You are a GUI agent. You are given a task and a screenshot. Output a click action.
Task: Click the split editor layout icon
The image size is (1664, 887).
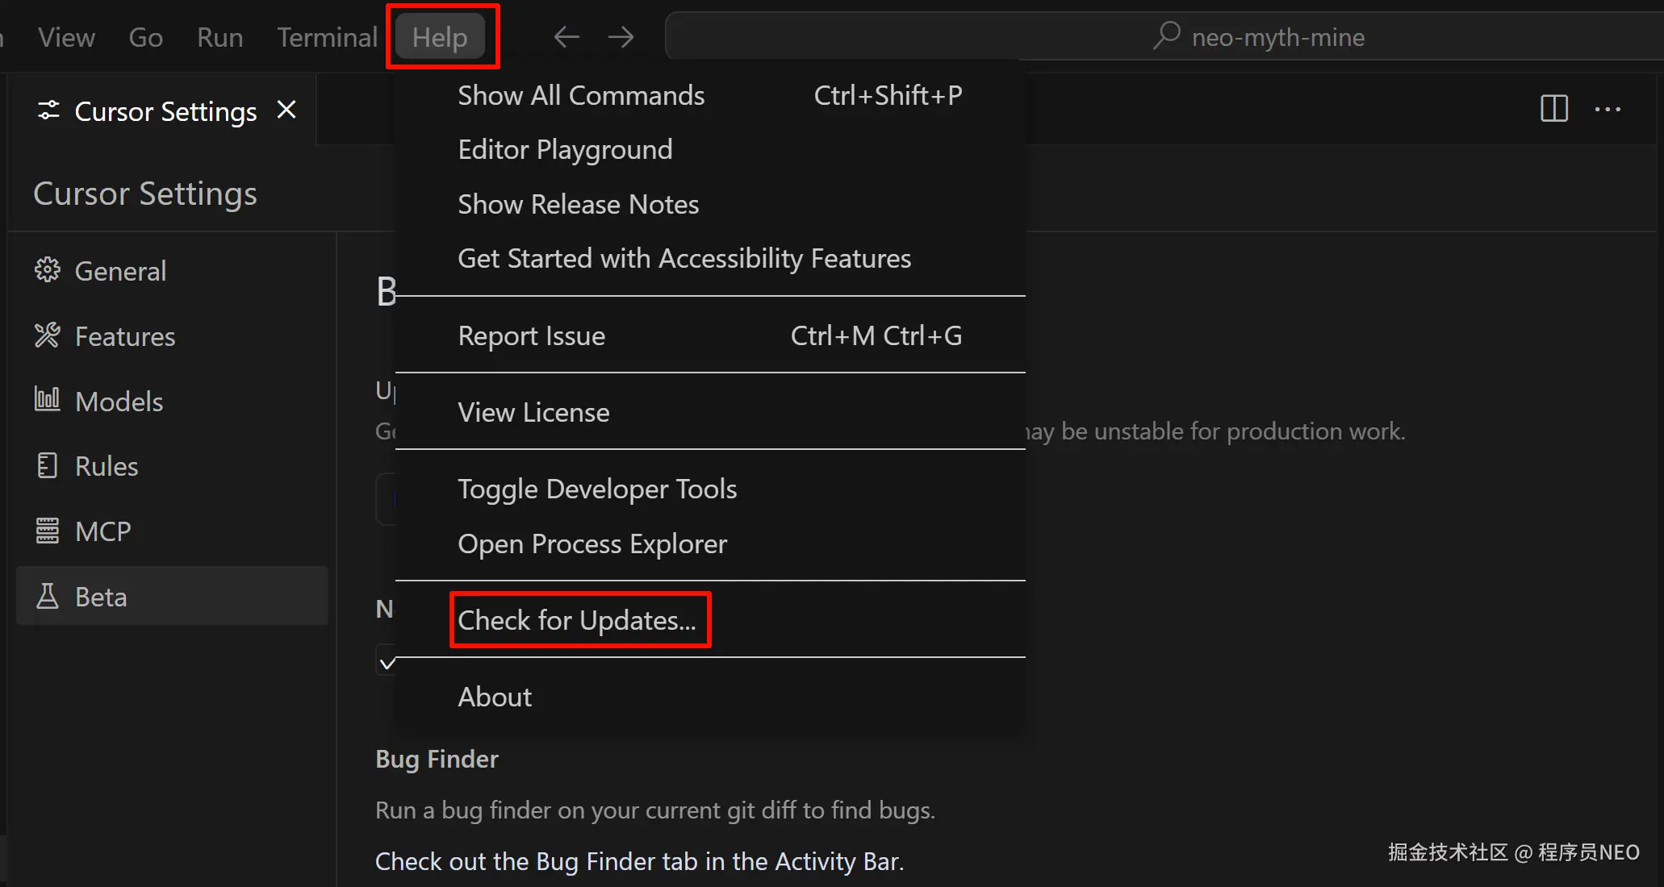tap(1553, 109)
